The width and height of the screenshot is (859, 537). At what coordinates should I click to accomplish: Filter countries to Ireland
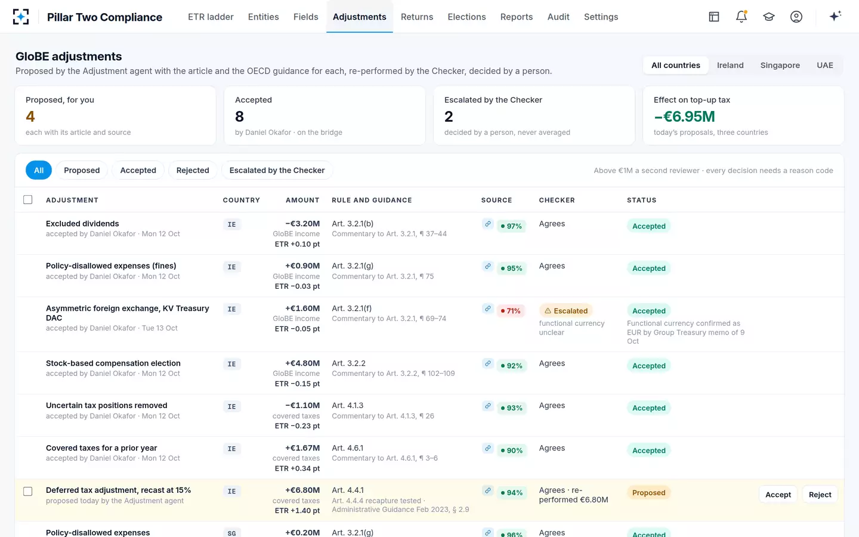coord(730,65)
